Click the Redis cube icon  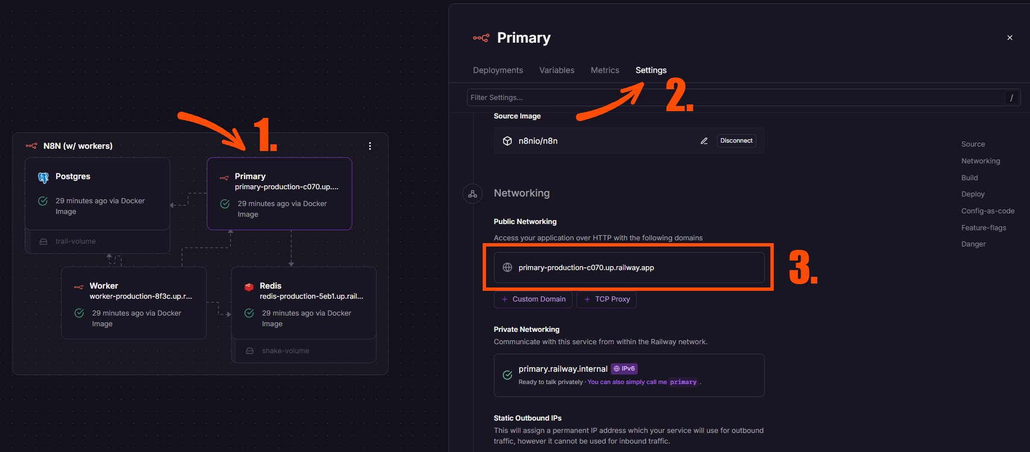coord(249,287)
